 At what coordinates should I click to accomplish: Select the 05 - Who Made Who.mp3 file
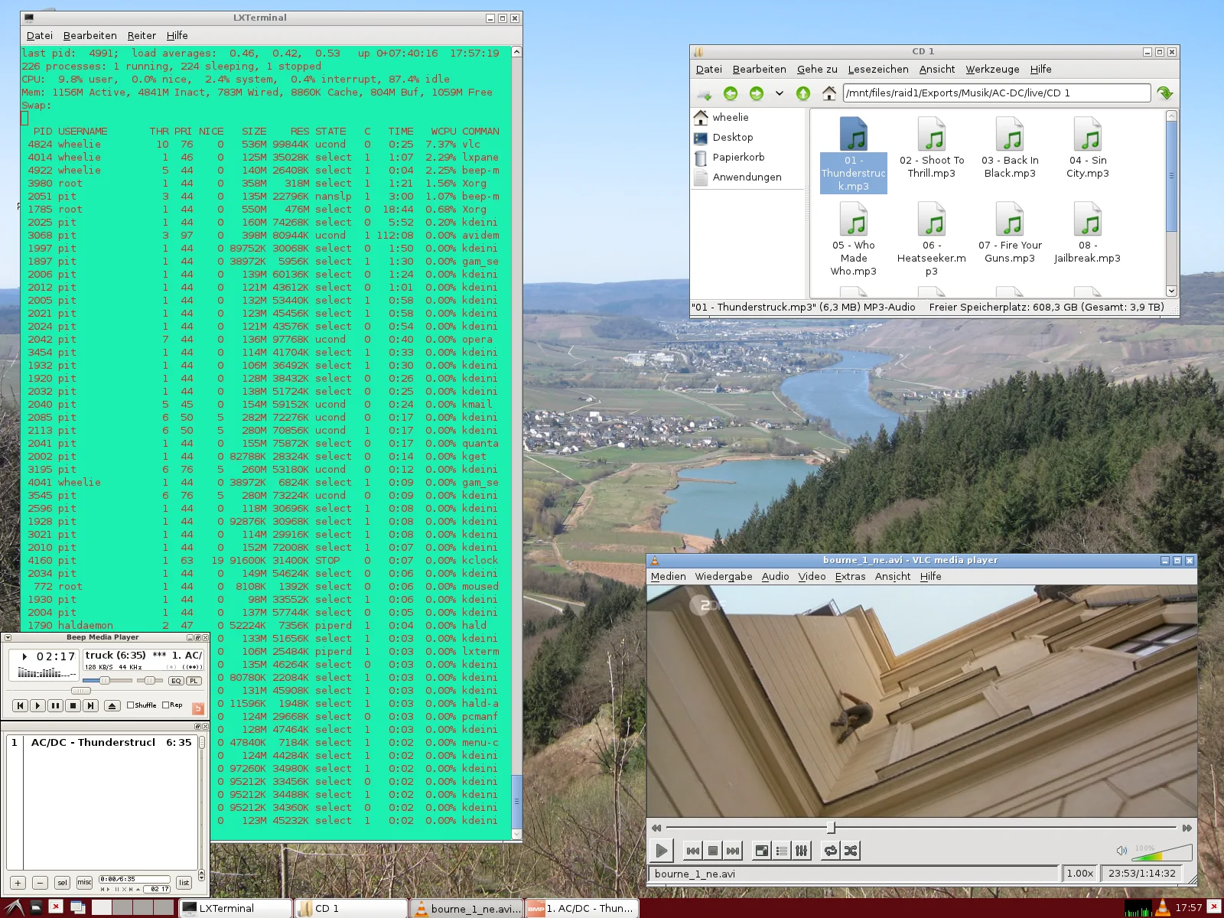[x=854, y=239]
